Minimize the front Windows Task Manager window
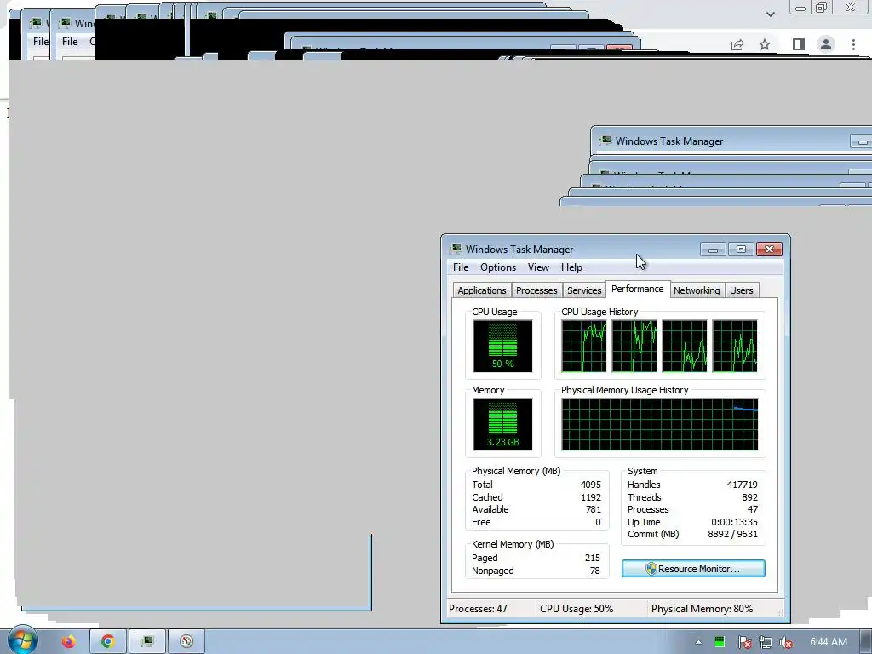 pyautogui.click(x=713, y=250)
